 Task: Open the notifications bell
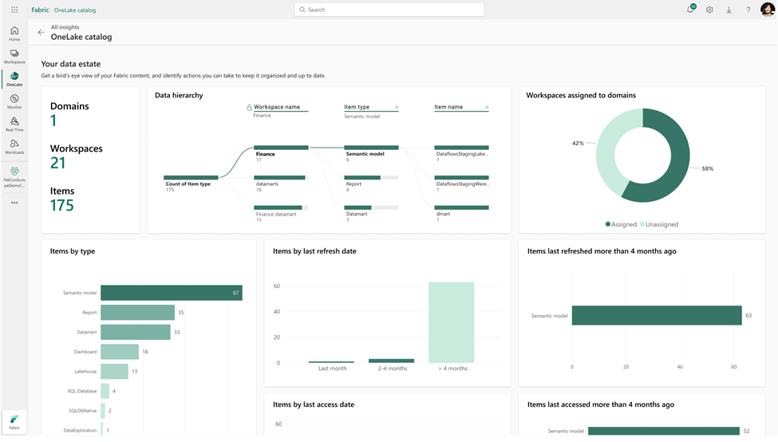point(690,10)
